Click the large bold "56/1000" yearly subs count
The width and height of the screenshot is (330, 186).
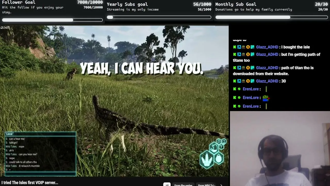[202, 4]
